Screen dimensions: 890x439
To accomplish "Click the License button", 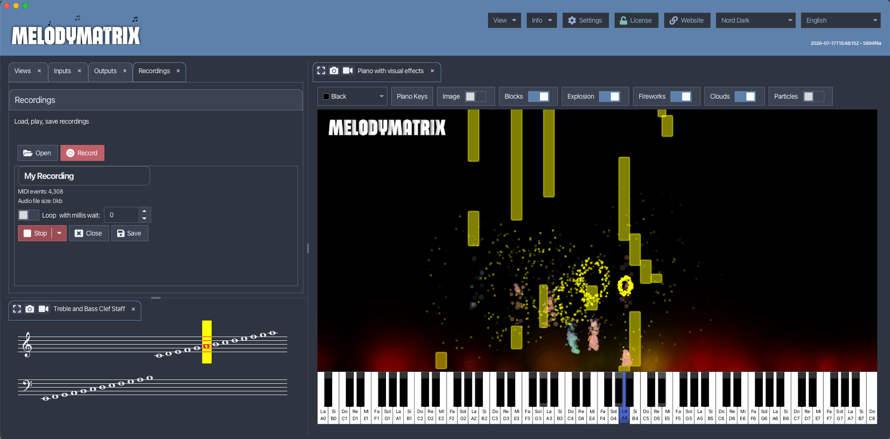I will pos(636,20).
